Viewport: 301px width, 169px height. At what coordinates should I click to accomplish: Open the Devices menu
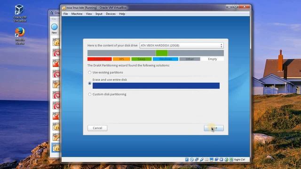click(x=111, y=14)
